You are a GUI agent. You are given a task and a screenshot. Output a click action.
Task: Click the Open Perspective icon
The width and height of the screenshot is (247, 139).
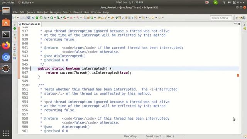(x=237, y=18)
